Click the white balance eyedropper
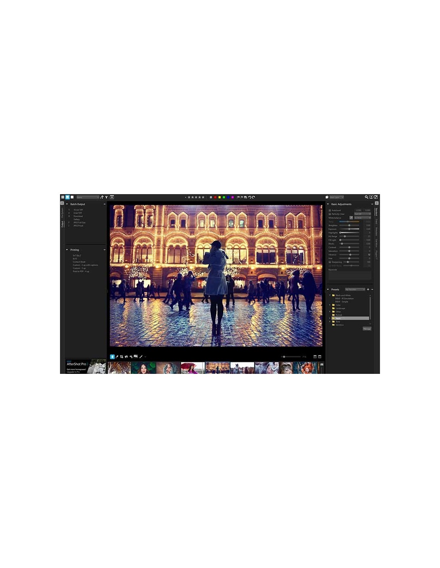The height and width of the screenshot is (568, 440). pos(351,218)
